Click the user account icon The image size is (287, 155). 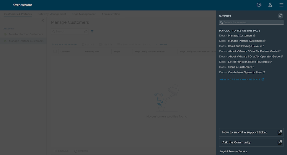[270, 5]
